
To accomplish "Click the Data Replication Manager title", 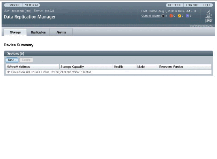I will coord(30,17).
